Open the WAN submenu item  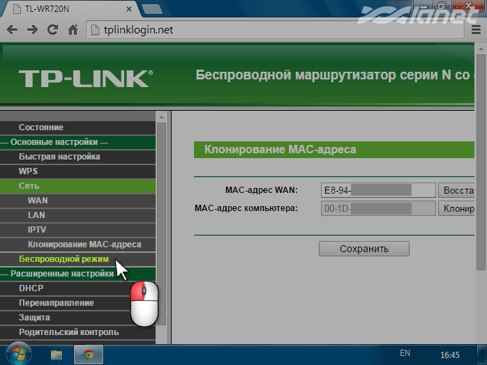pos(38,201)
